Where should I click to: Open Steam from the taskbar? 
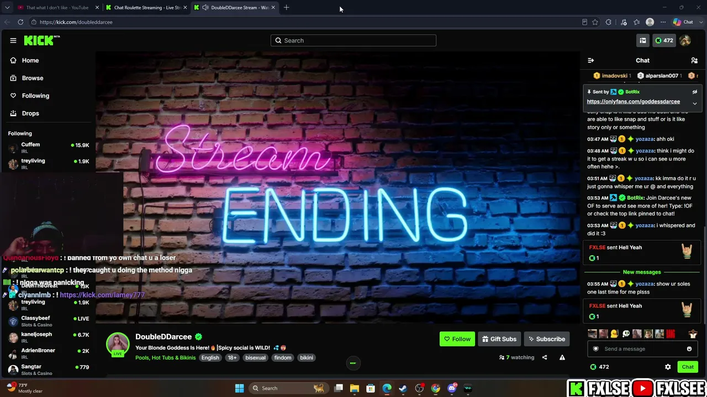click(x=403, y=388)
